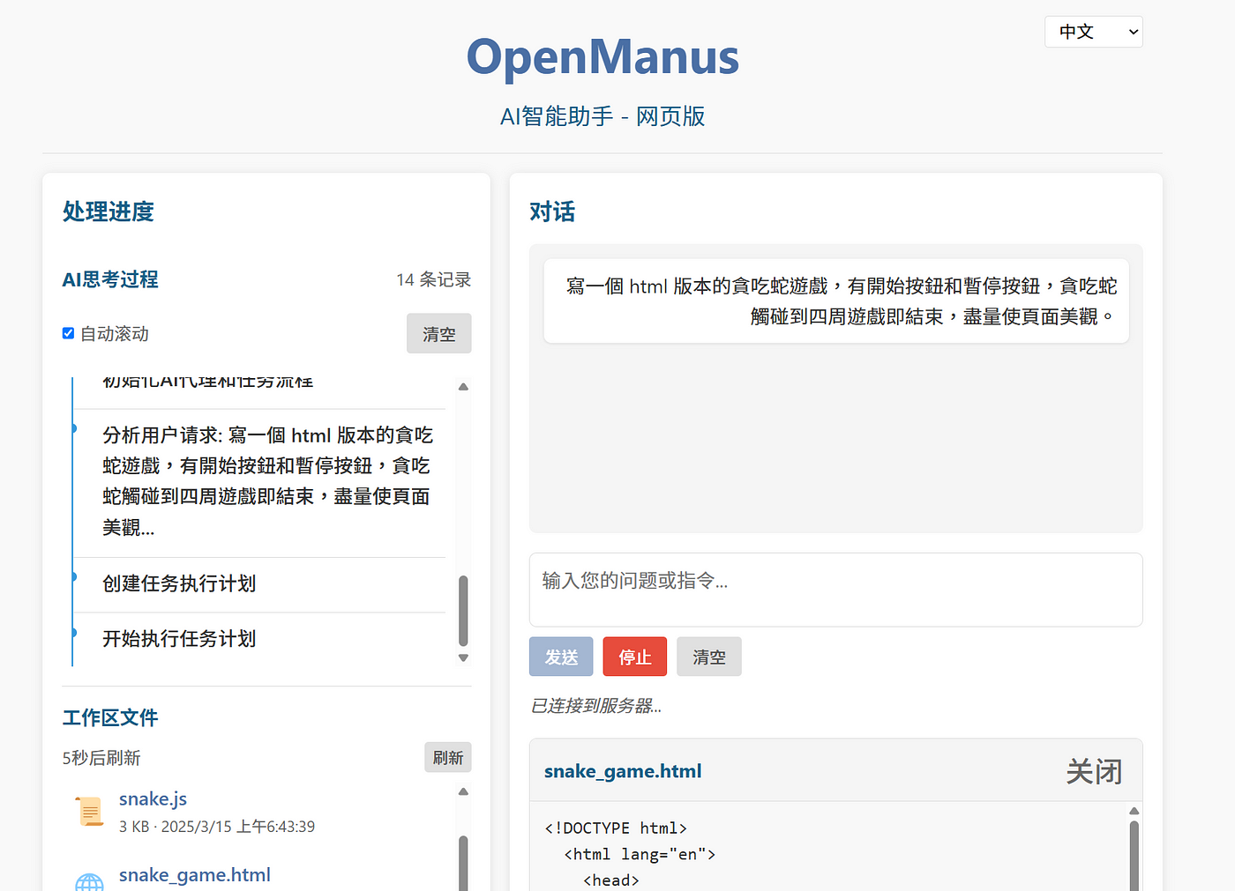
Task: Close the snake_game.html preview with 关闭
Action: click(1093, 772)
